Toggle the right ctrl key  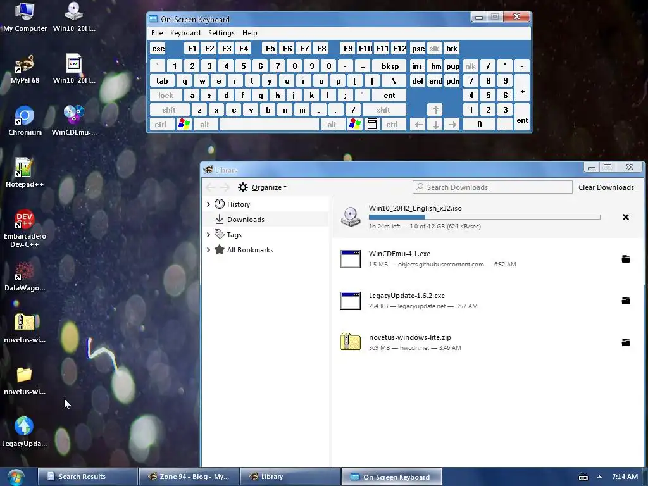[392, 125]
